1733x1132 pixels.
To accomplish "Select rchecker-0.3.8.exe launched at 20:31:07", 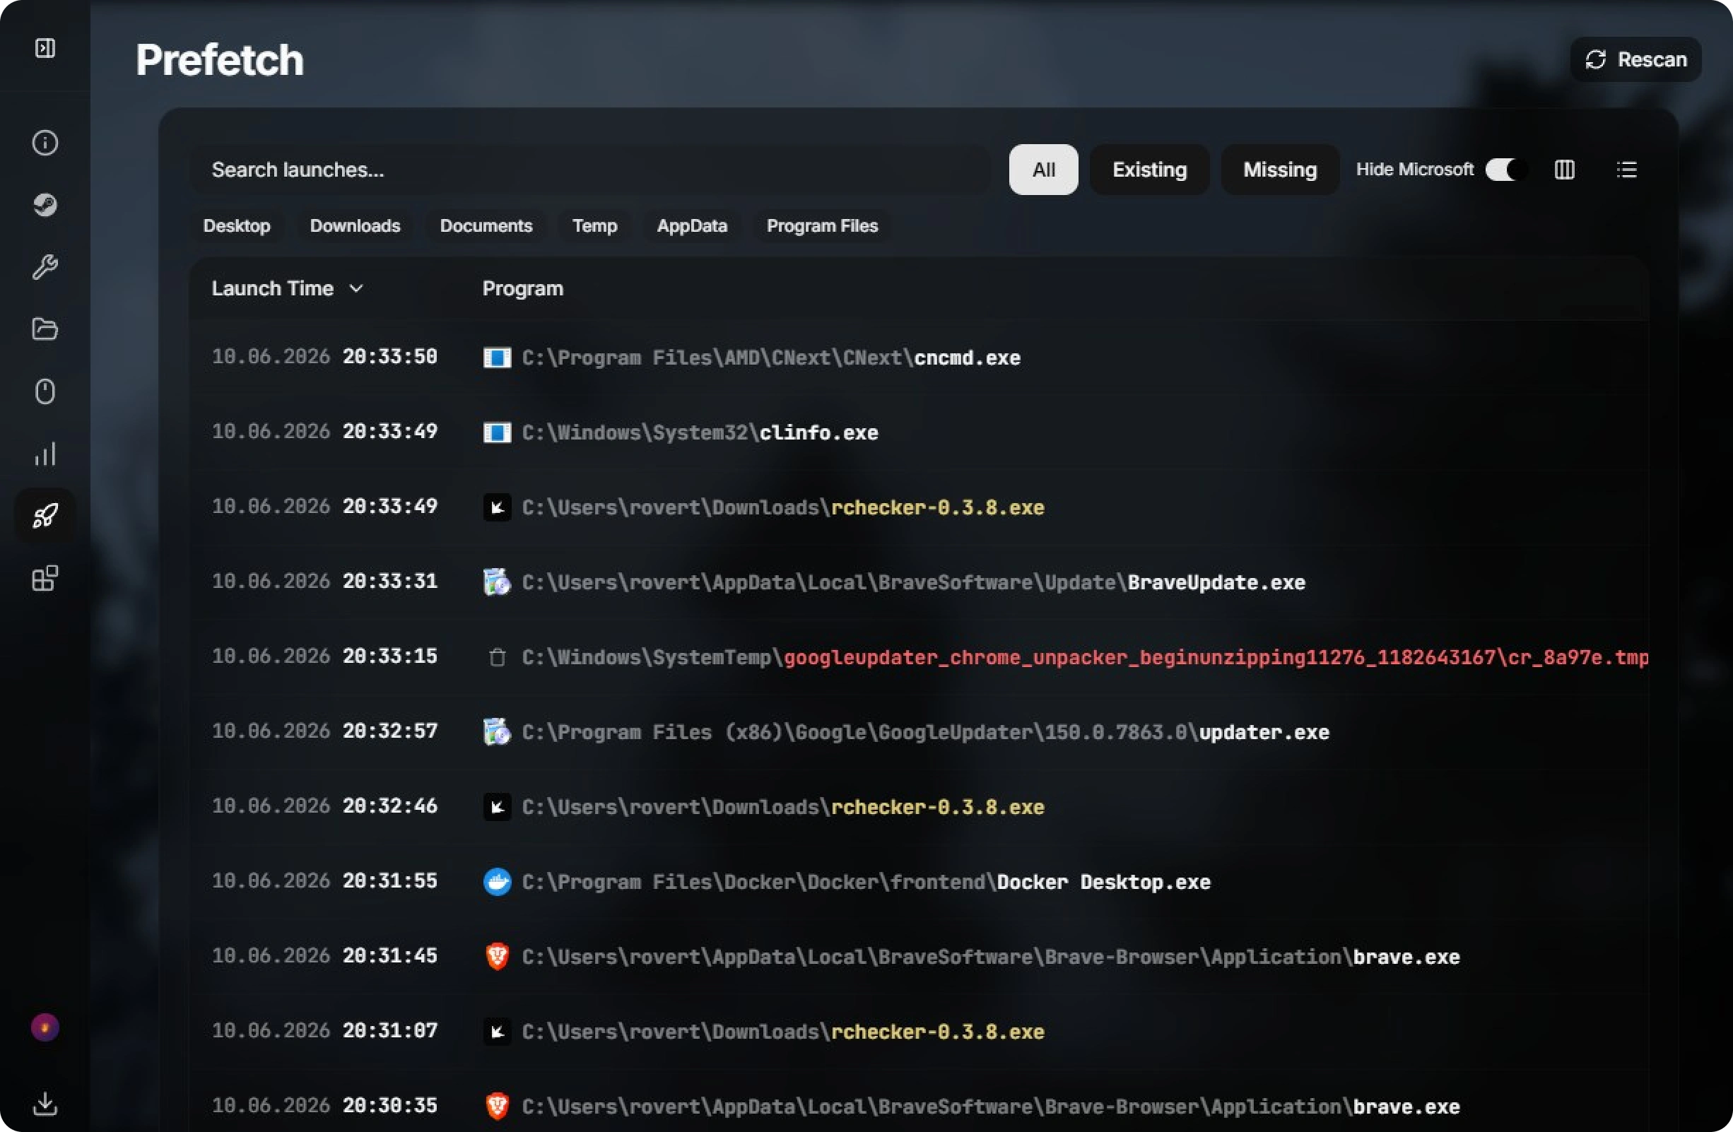I will pos(919,1032).
